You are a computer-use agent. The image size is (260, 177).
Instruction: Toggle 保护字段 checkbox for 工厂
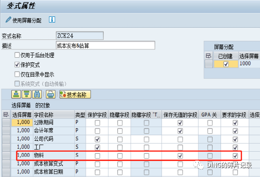tap(97, 147)
